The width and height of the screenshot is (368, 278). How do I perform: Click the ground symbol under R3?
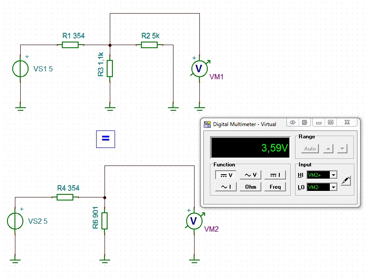110,109
